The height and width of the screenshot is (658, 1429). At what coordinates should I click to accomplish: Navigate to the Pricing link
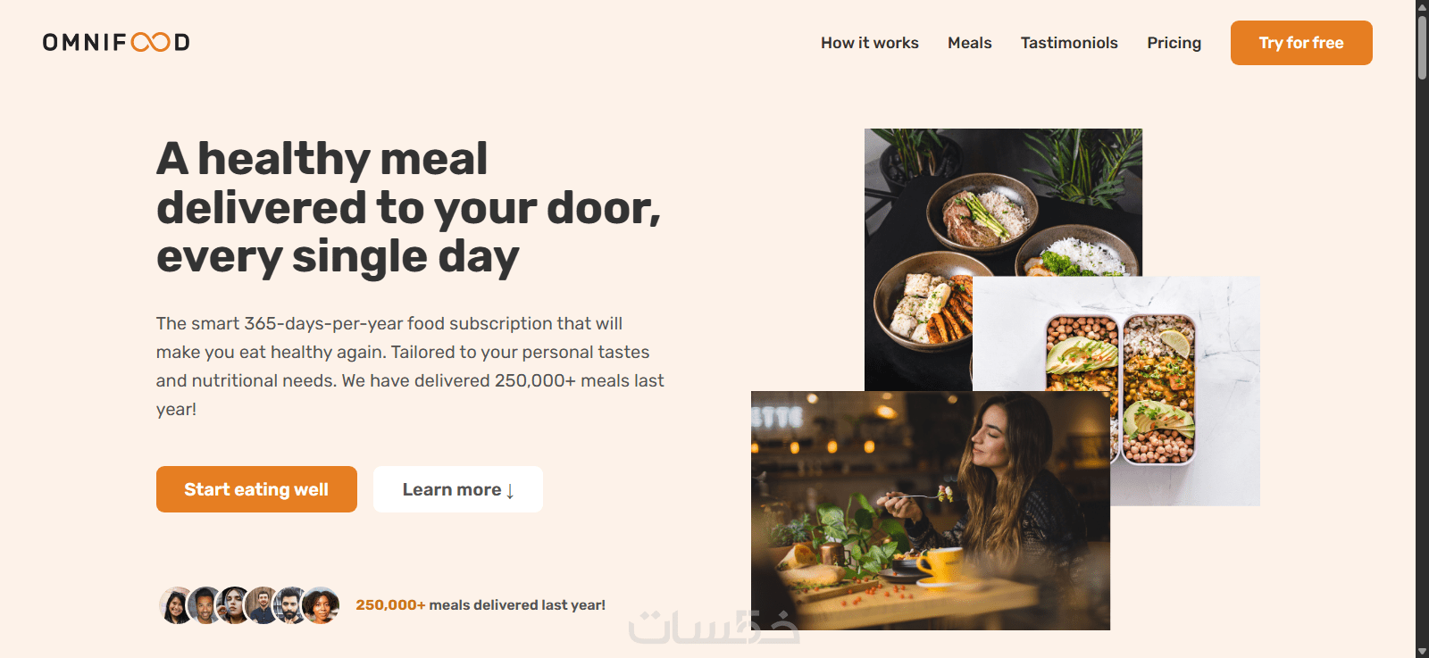point(1174,43)
